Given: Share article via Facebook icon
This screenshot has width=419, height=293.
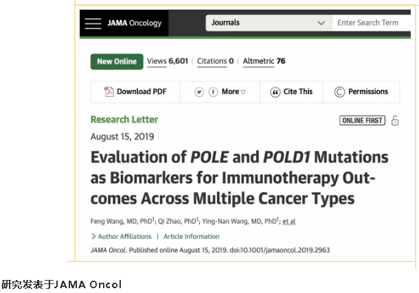Looking at the screenshot, I should tap(213, 92).
